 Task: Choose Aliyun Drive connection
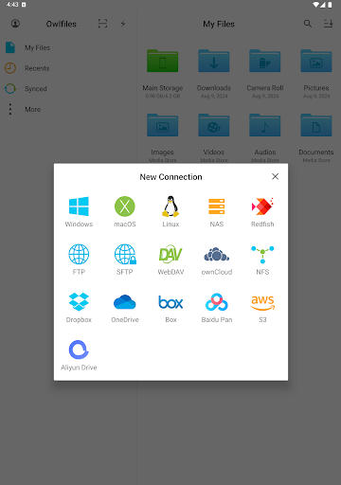click(79, 355)
